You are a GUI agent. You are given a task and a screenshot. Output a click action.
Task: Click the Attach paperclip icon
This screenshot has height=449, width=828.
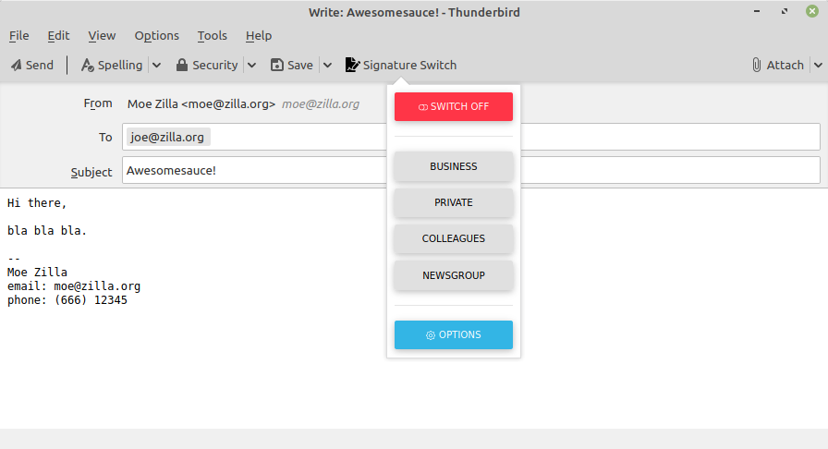pyautogui.click(x=756, y=66)
